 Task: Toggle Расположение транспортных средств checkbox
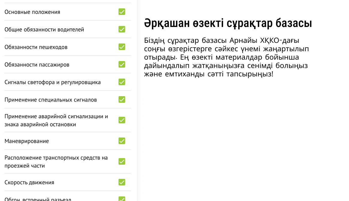tap(122, 161)
